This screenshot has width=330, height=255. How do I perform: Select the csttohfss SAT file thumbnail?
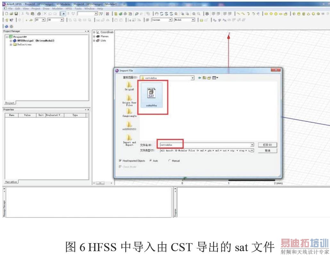152,95
